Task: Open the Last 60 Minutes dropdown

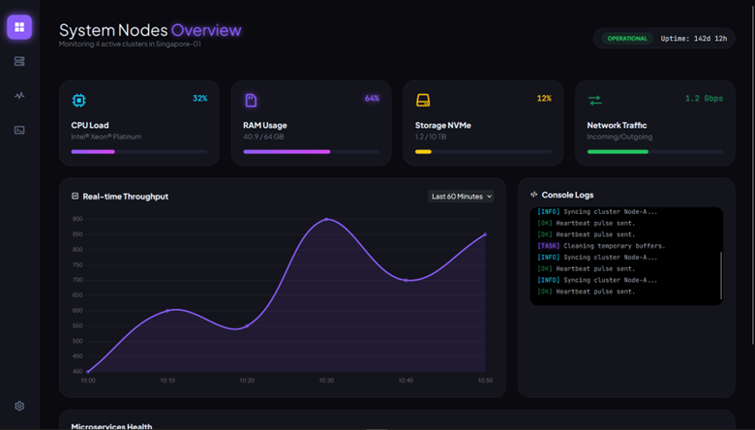Action: pyautogui.click(x=461, y=197)
